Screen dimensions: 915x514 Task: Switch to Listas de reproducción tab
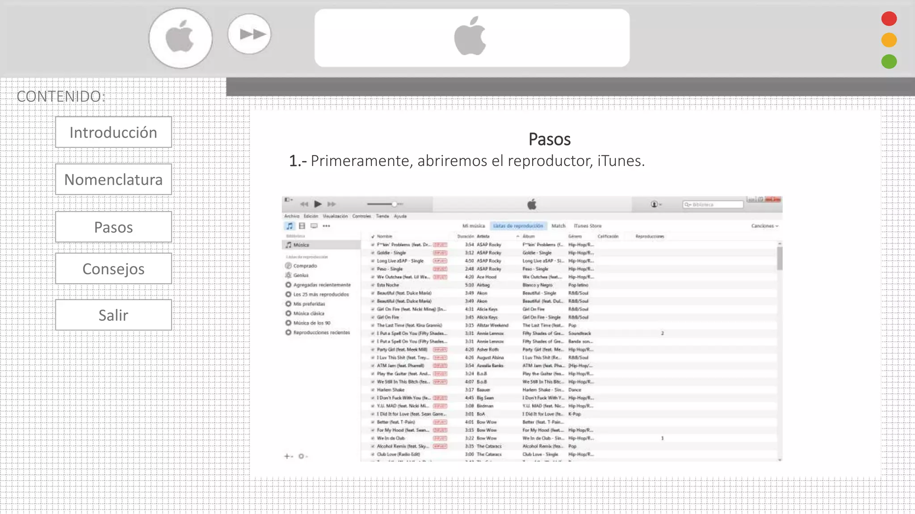518,226
